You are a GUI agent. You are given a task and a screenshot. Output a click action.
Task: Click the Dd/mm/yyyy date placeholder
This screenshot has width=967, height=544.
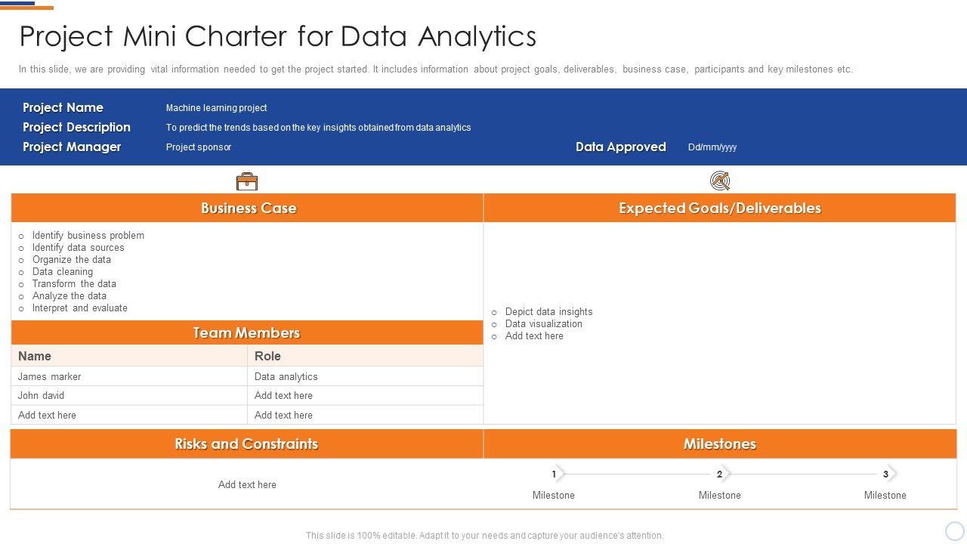pyautogui.click(x=712, y=147)
